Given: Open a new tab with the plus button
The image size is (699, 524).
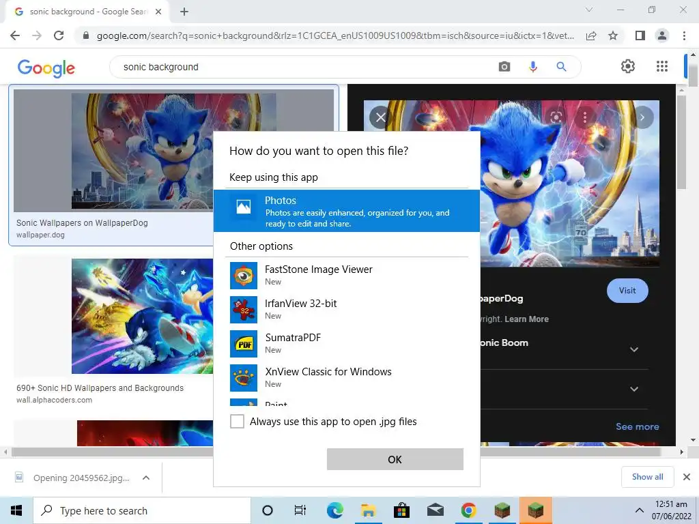Looking at the screenshot, I should tap(184, 12).
